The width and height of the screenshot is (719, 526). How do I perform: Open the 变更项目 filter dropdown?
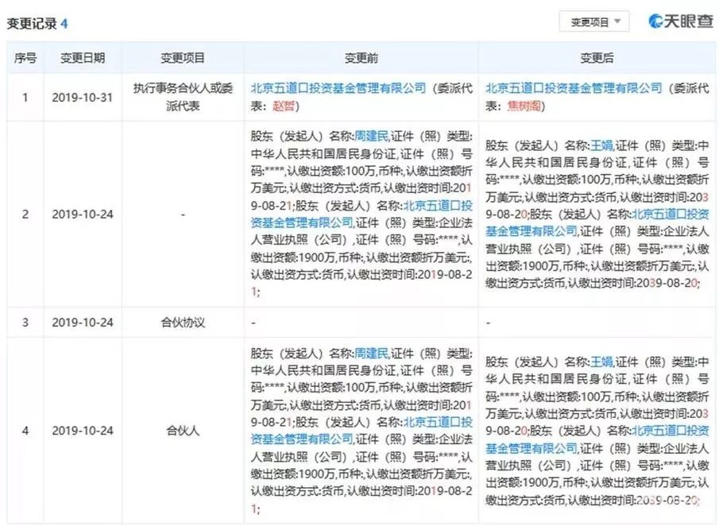593,22
